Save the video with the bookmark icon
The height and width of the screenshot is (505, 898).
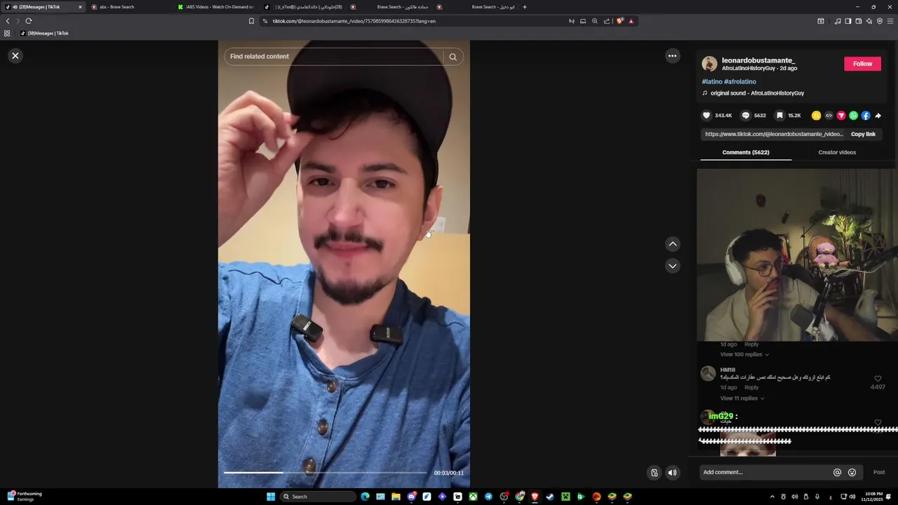click(779, 116)
